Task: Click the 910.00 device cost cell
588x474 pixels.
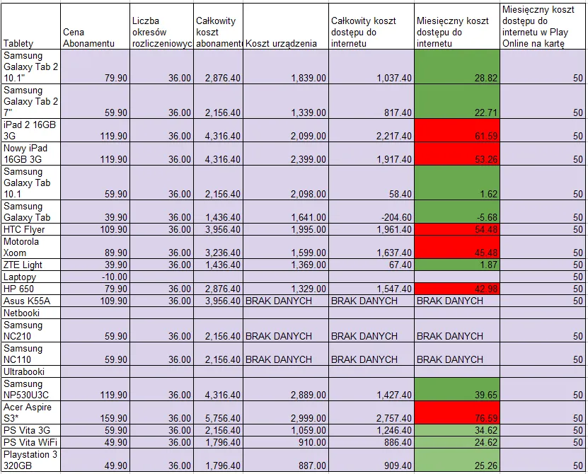Action: coord(286,442)
